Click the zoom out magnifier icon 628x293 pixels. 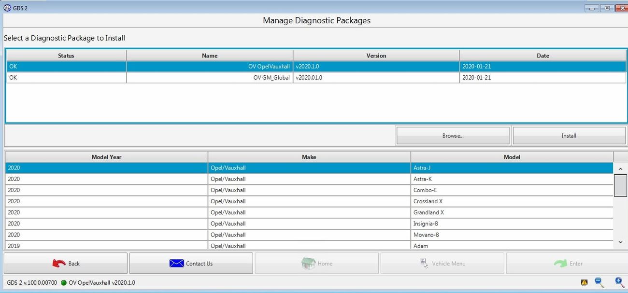tap(599, 282)
